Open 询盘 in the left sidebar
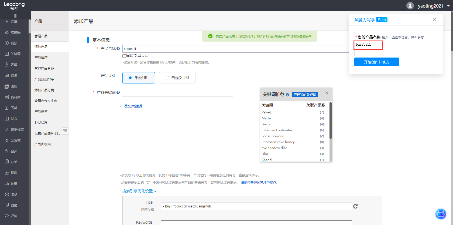 coord(14,75)
